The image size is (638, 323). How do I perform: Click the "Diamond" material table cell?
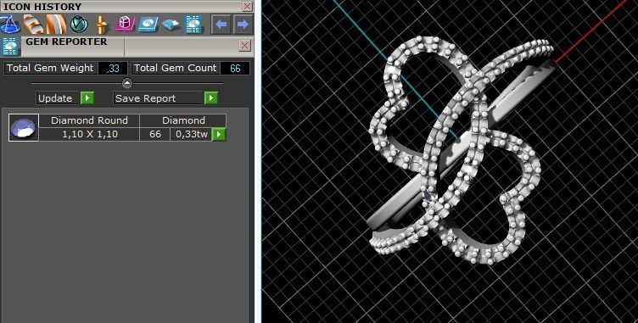[x=183, y=120]
